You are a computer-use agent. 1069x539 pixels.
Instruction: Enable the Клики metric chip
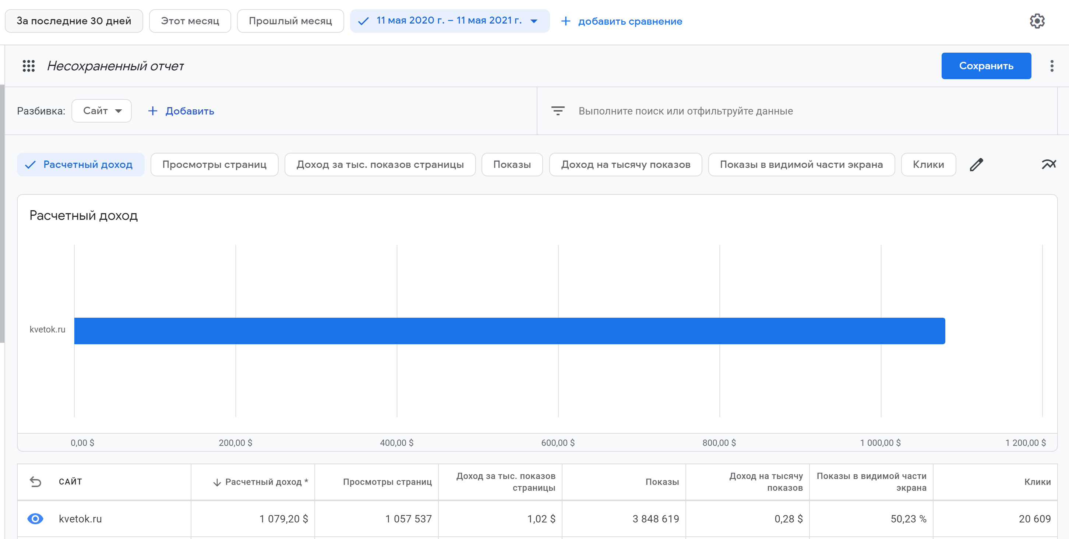(x=928, y=164)
